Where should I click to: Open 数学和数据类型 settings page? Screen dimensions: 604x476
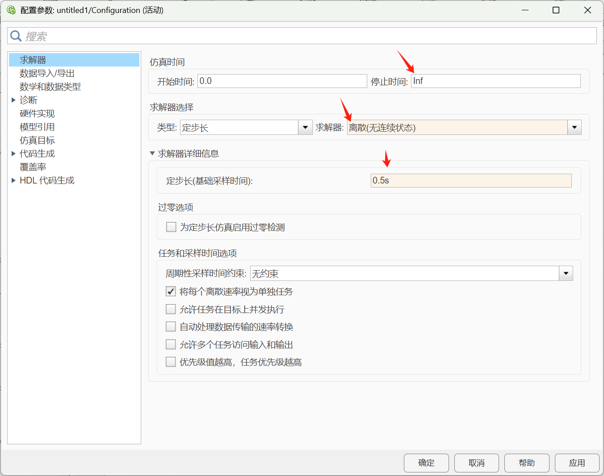point(50,87)
